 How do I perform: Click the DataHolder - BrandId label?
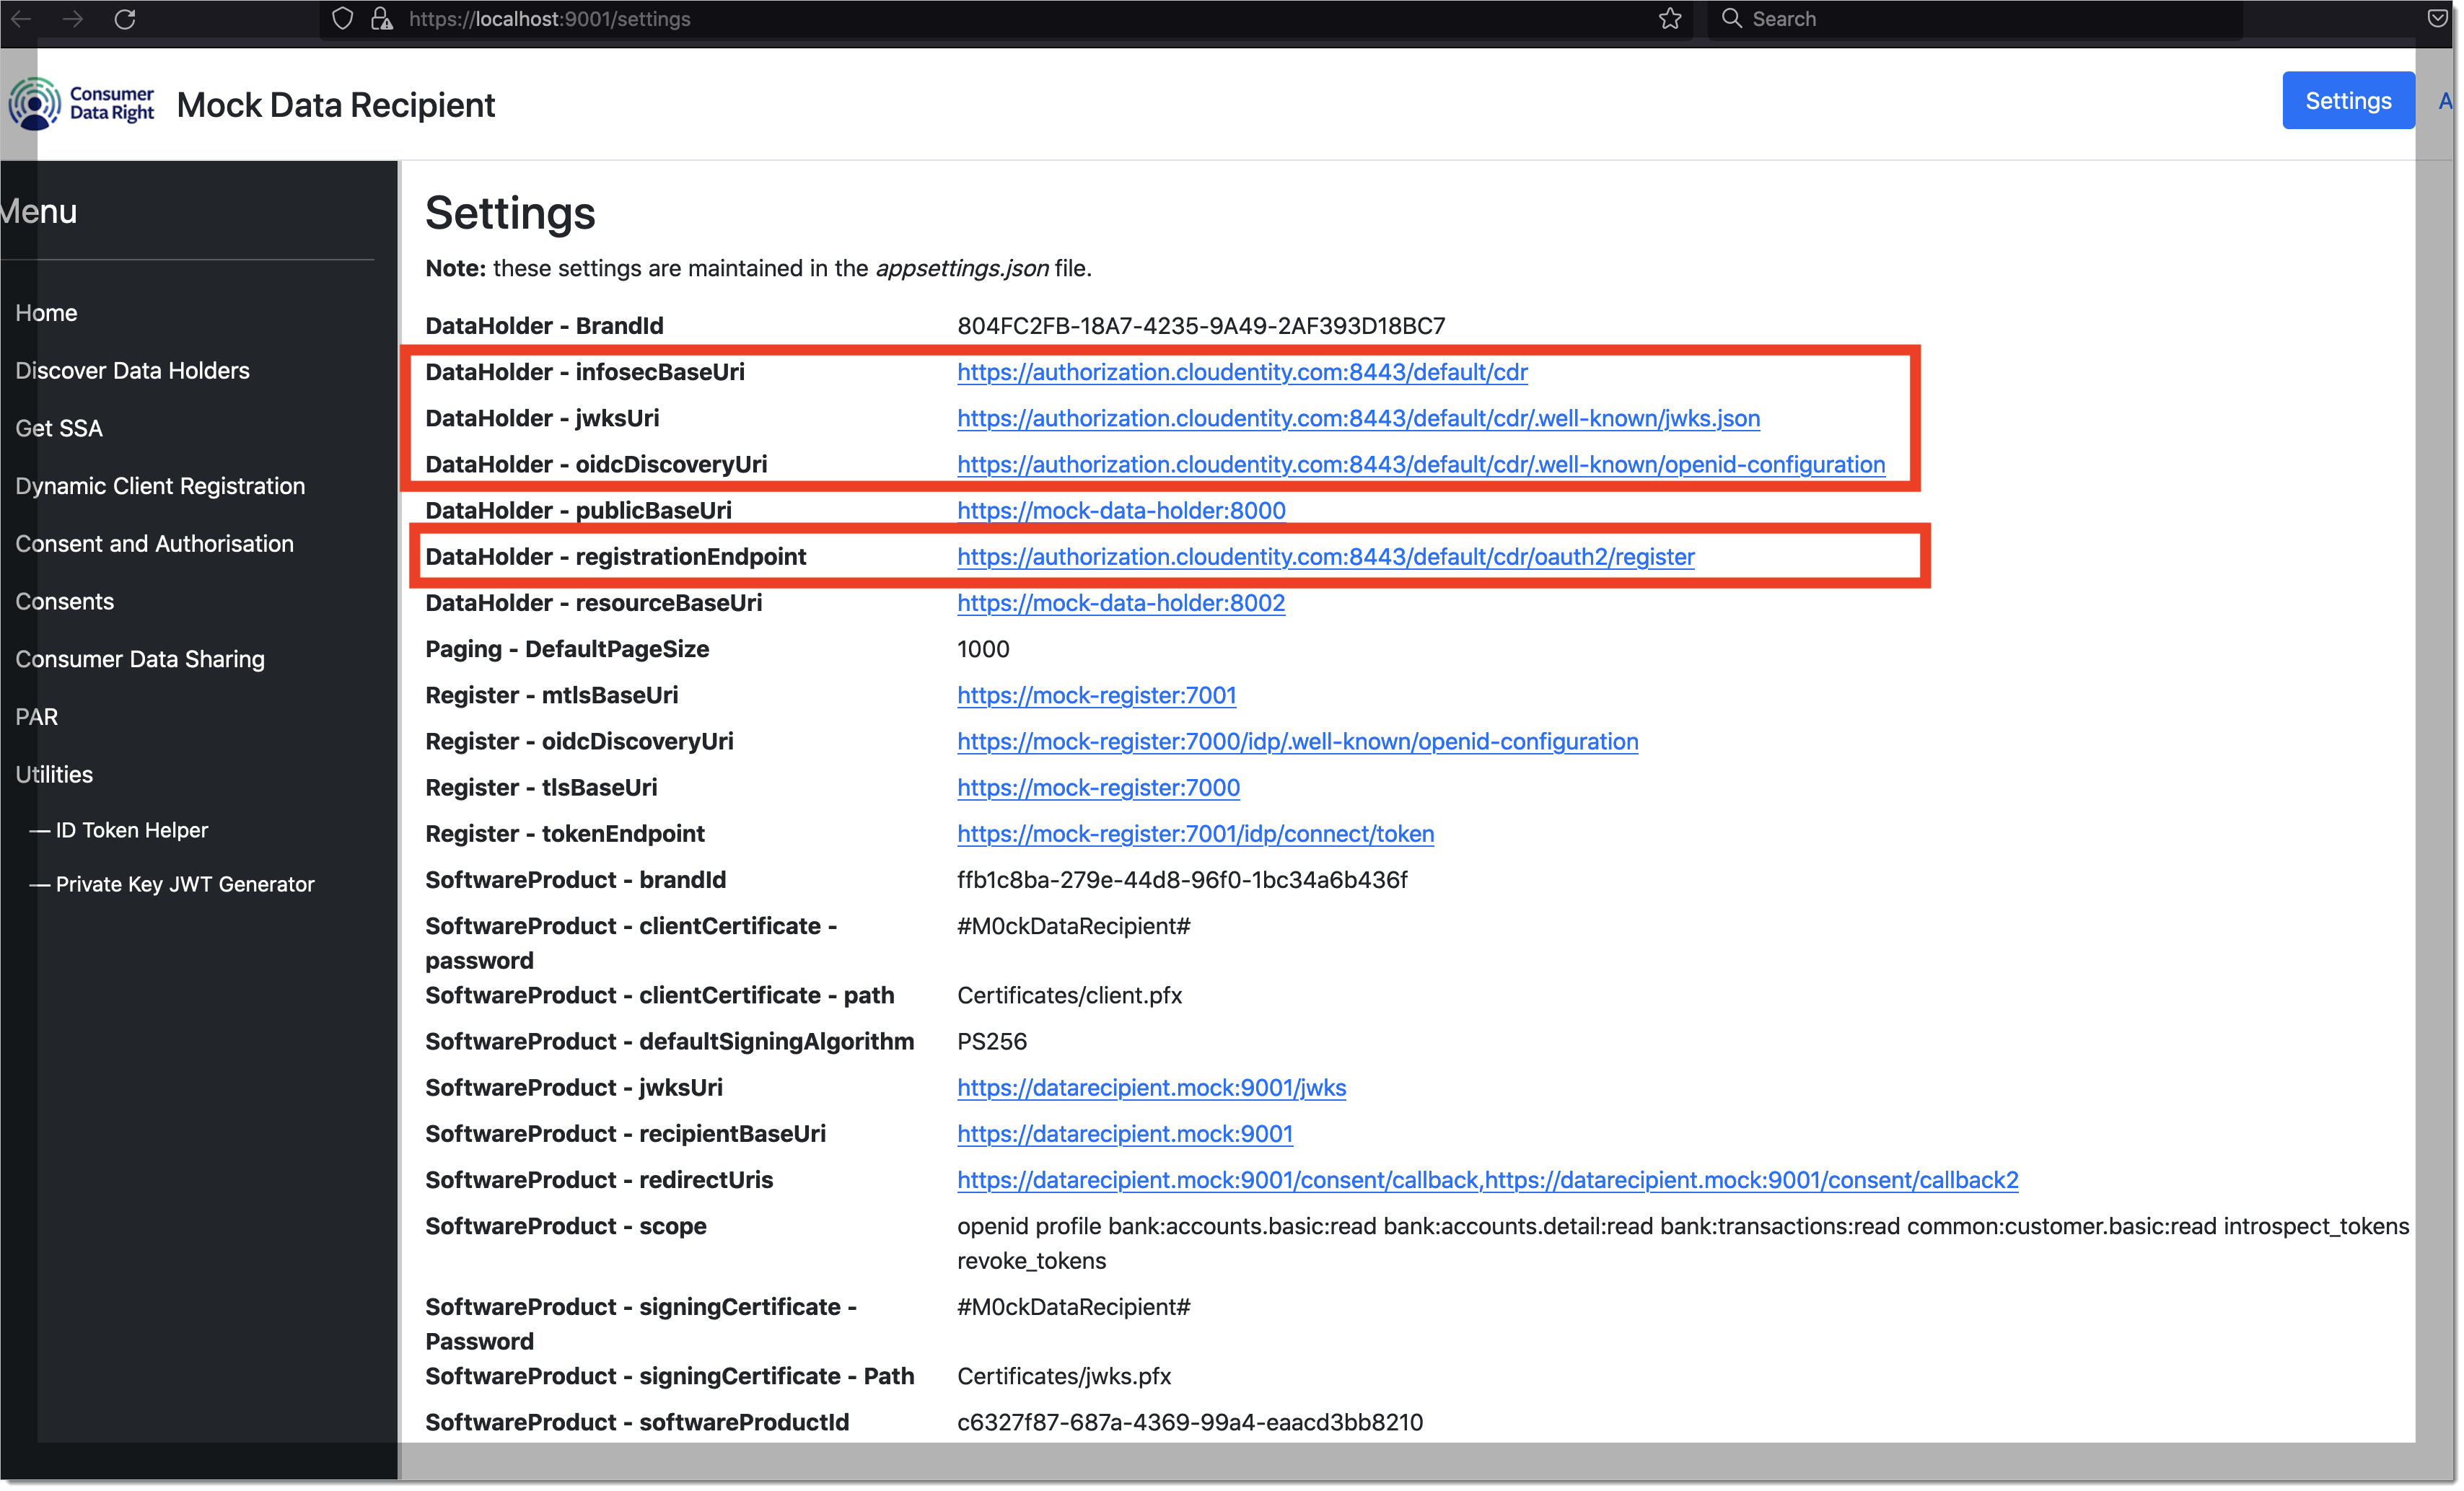(x=544, y=326)
